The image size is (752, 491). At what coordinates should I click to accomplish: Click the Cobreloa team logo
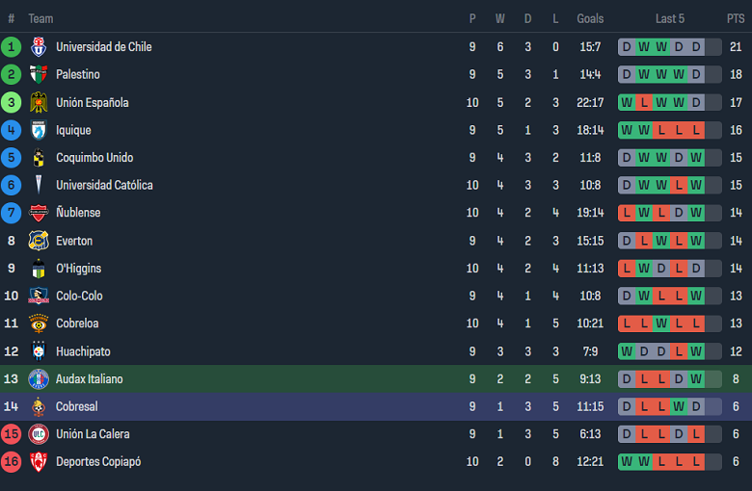(x=39, y=323)
